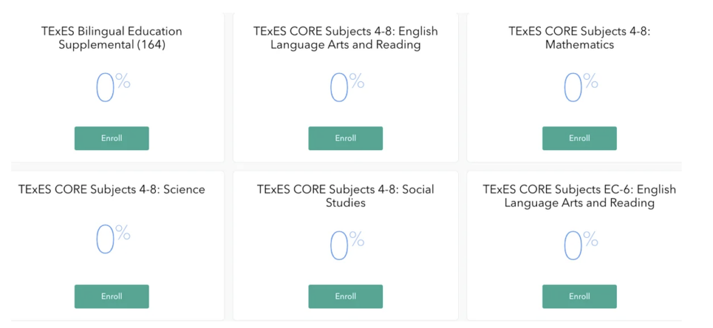This screenshot has height=328, width=713.
Task: Enroll in CORE Subjects 4-8 Social Studies
Action: (x=345, y=296)
